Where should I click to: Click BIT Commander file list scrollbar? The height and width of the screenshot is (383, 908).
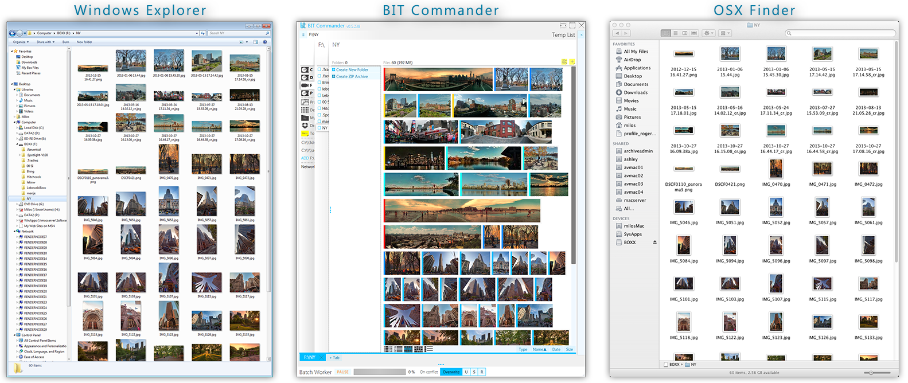[x=573, y=166]
